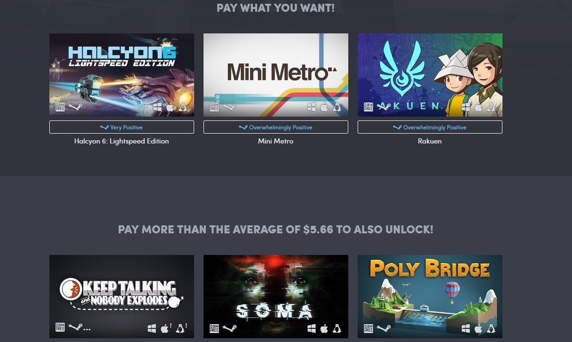
Task: Click the Linux penguin icon on Rakuen thumbnail
Action: [491, 107]
